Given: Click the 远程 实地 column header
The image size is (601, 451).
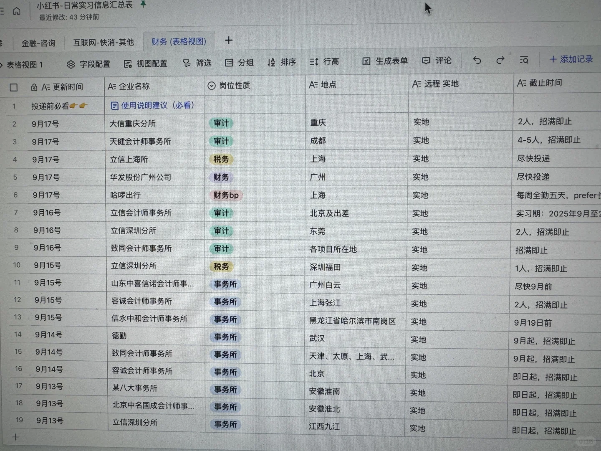Looking at the screenshot, I should coord(461,84).
